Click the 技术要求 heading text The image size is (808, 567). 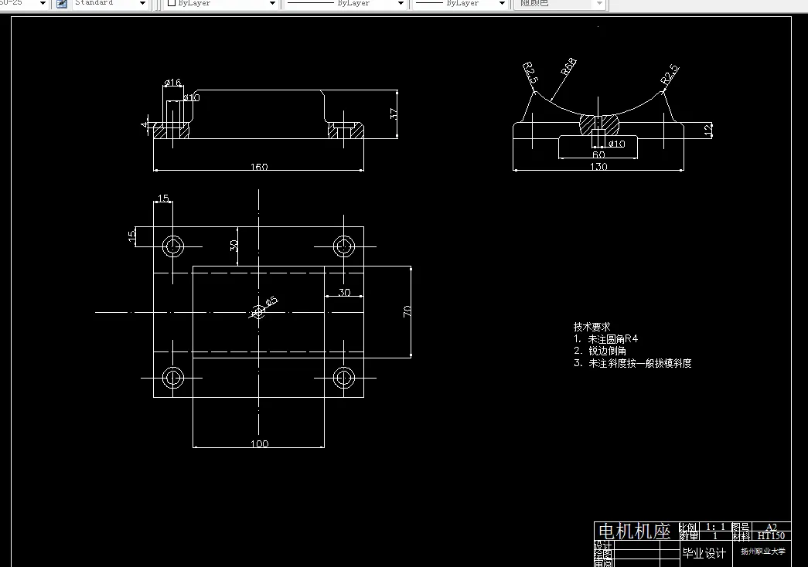(592, 327)
